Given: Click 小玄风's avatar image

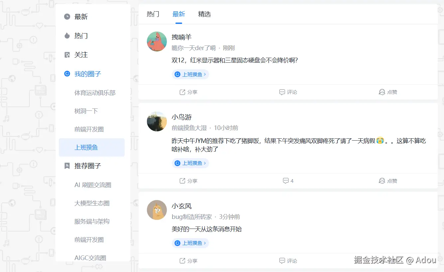Looking at the screenshot, I should [157, 210].
